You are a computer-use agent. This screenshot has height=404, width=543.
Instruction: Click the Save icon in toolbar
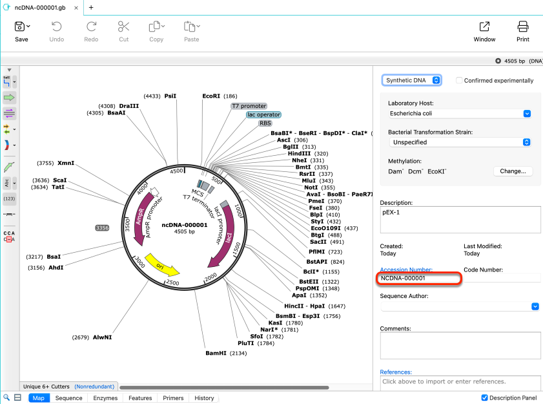[19, 27]
